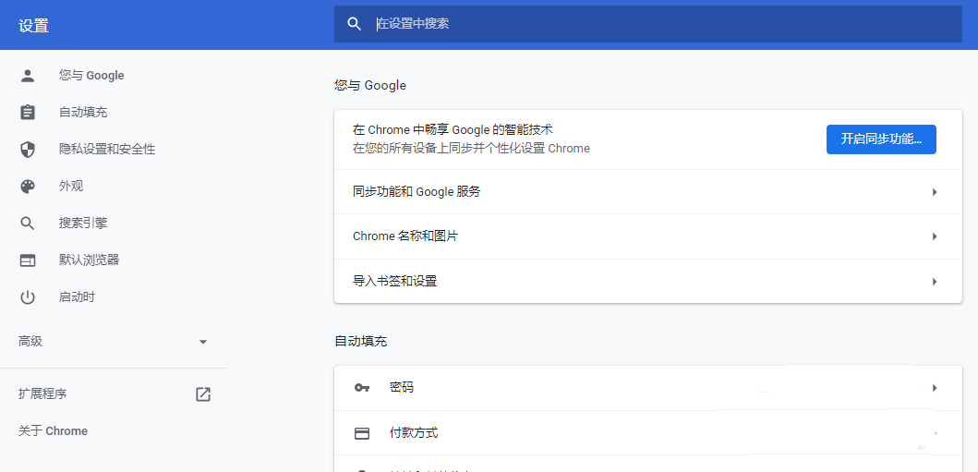Click the power icon beside 启动时

tap(28, 297)
